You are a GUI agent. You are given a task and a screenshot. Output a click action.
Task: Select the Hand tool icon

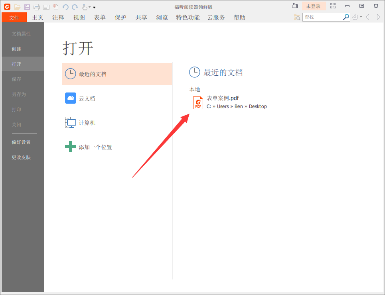point(84,7)
